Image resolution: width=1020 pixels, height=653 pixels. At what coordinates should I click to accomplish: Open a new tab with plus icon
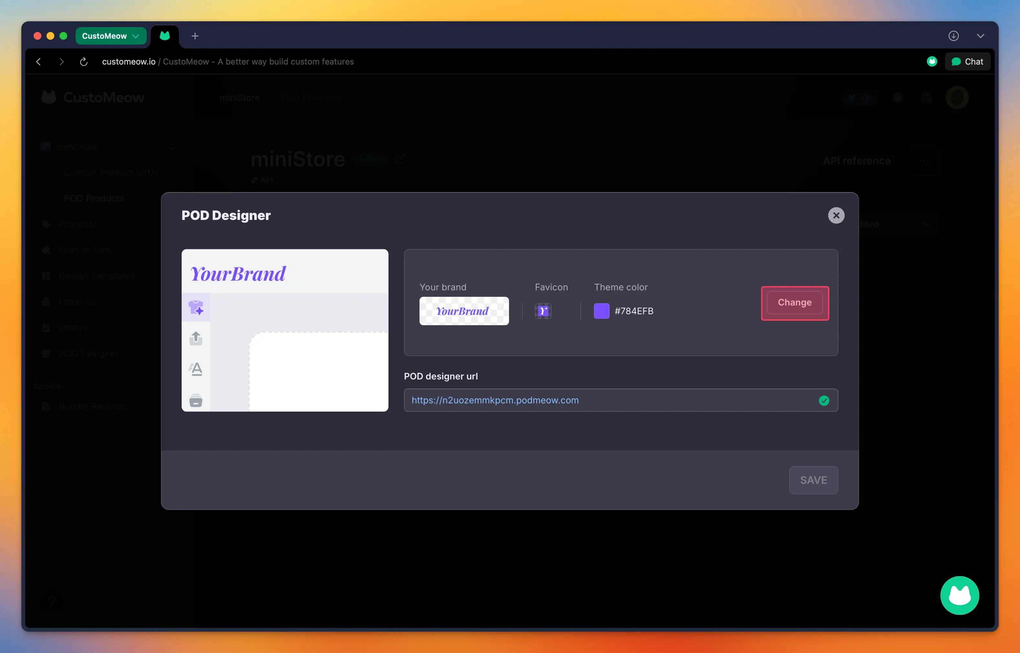(x=195, y=36)
